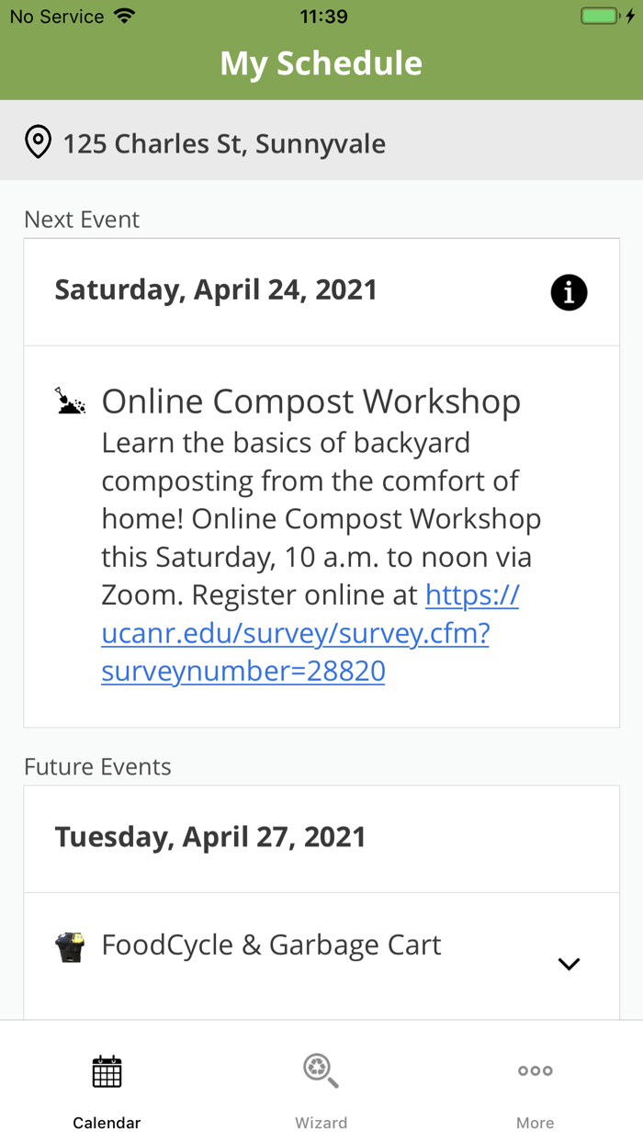The image size is (643, 1143).
Task: Open the More tab label
Action: click(x=535, y=1123)
